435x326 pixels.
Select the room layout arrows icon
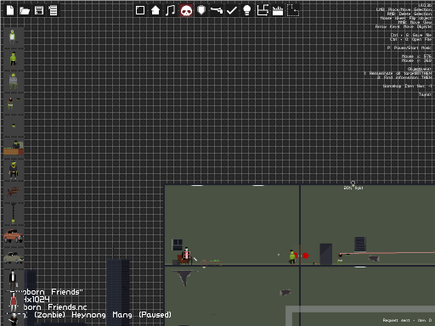pos(263,10)
